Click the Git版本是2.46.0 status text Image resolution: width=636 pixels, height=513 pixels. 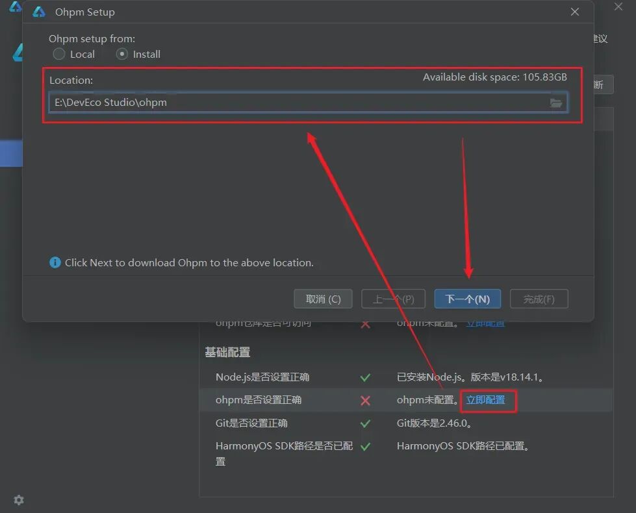coord(435,423)
